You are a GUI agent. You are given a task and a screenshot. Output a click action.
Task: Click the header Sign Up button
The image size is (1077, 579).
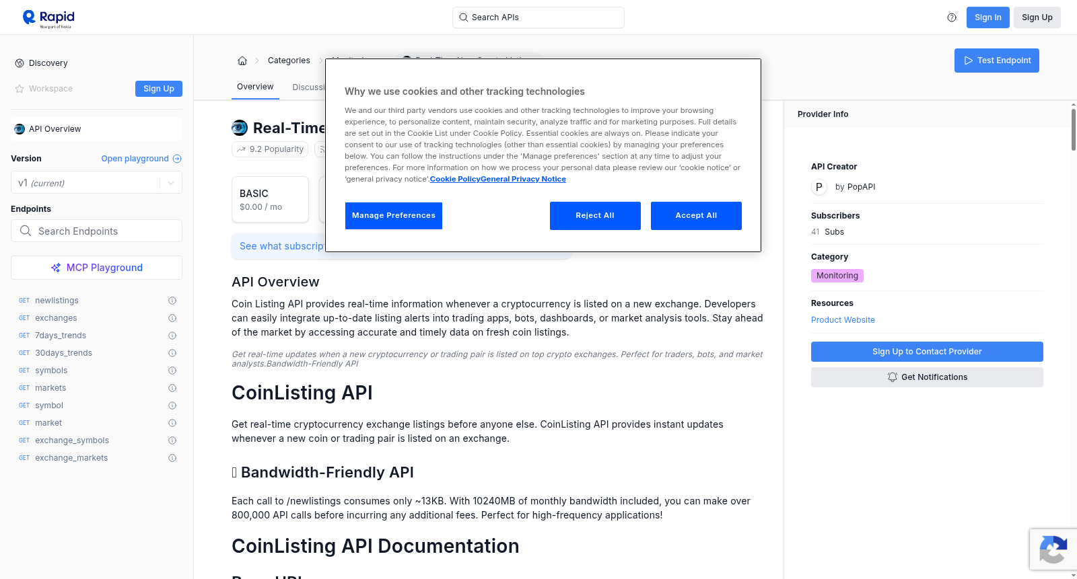[x=1037, y=17]
